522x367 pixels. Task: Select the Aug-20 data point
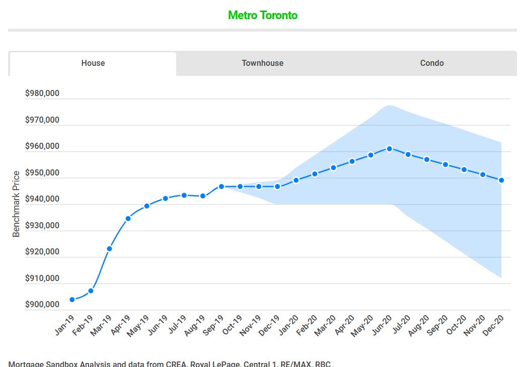click(427, 159)
